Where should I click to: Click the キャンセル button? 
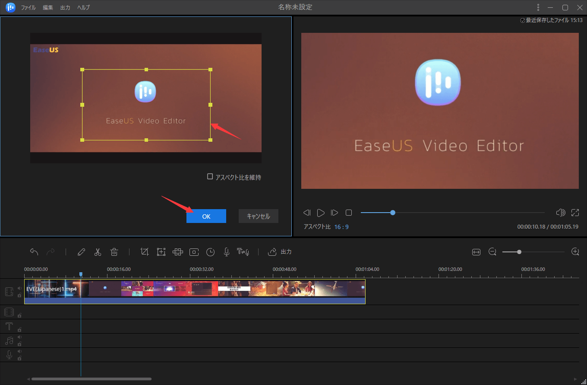[x=259, y=216]
